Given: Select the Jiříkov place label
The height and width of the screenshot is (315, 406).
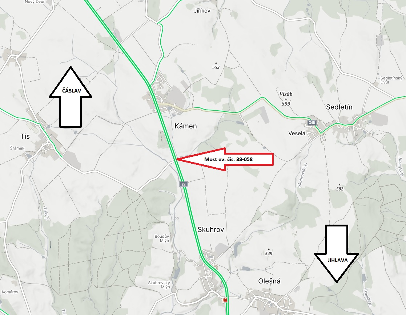Looking at the screenshot, I should [x=202, y=11].
